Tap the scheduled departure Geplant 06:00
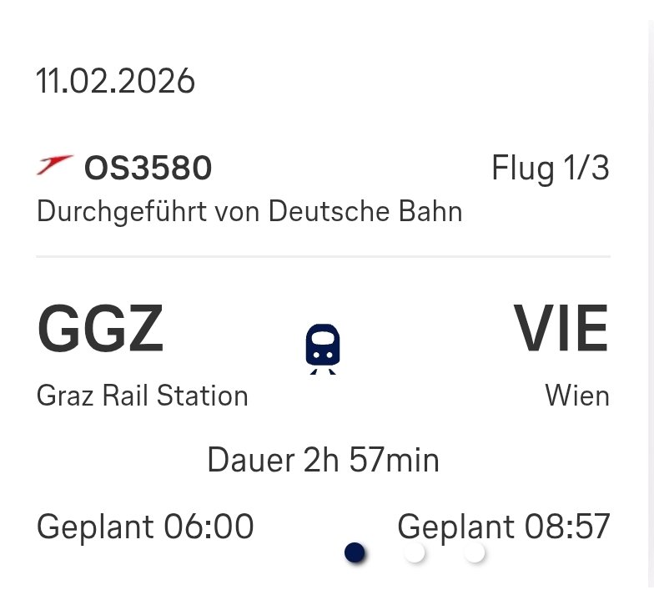Image resolution: width=654 pixels, height=590 pixels. click(x=145, y=527)
